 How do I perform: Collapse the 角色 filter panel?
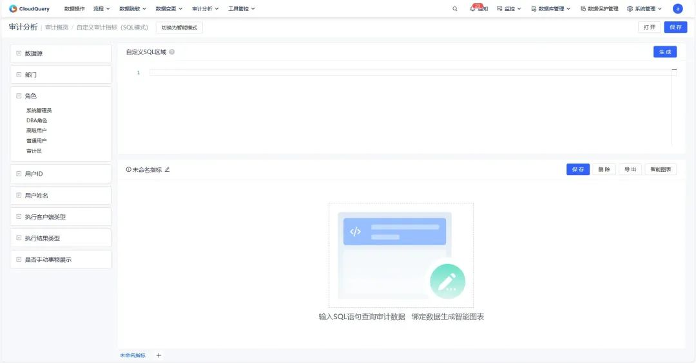19,96
